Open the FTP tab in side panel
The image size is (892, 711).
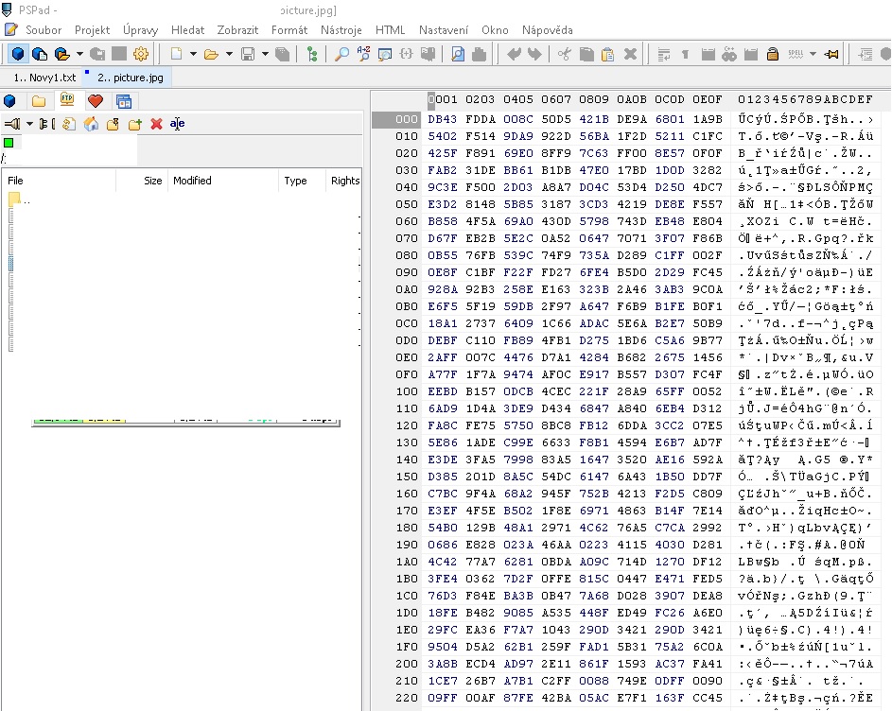click(66, 100)
